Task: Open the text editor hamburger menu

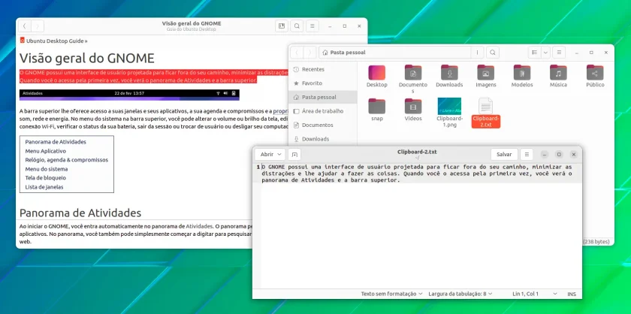Action: (x=527, y=154)
